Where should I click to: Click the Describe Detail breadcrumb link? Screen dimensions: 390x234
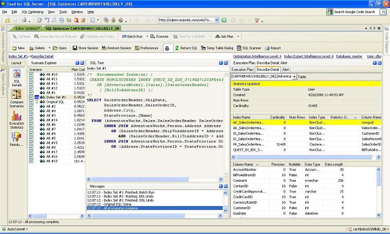42,56
